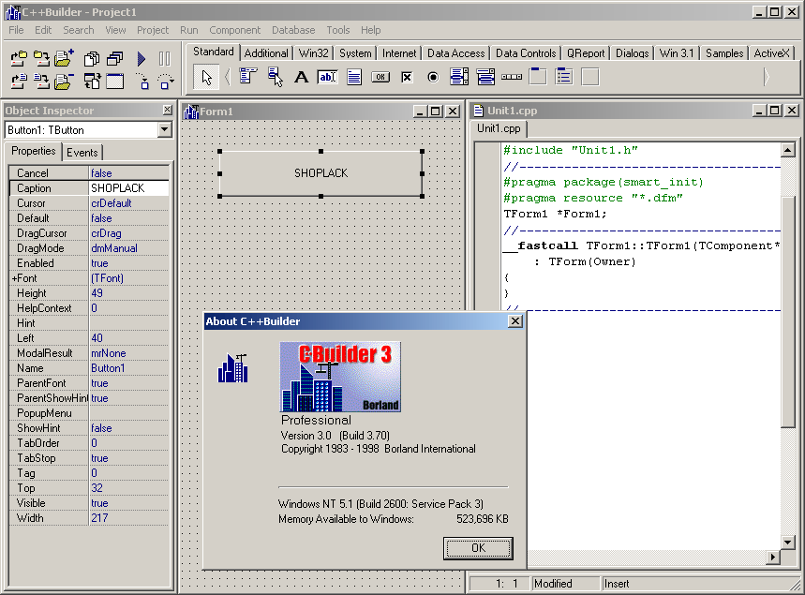Pick the Button component (OK icon)
805x595 pixels.
point(380,77)
